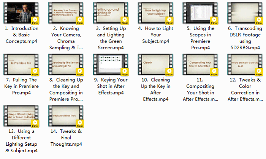
Task: Click the filename text Pulling The Key in Premiere Pro.mp4
Action: coord(22,86)
